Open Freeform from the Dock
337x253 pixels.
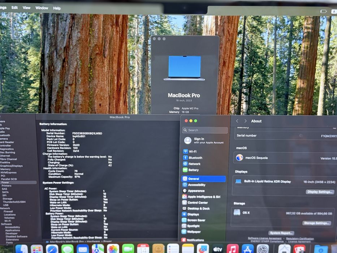203,249
